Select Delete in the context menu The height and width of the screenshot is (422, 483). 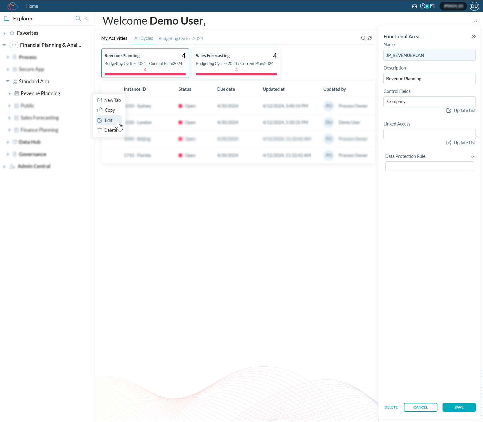(x=110, y=130)
